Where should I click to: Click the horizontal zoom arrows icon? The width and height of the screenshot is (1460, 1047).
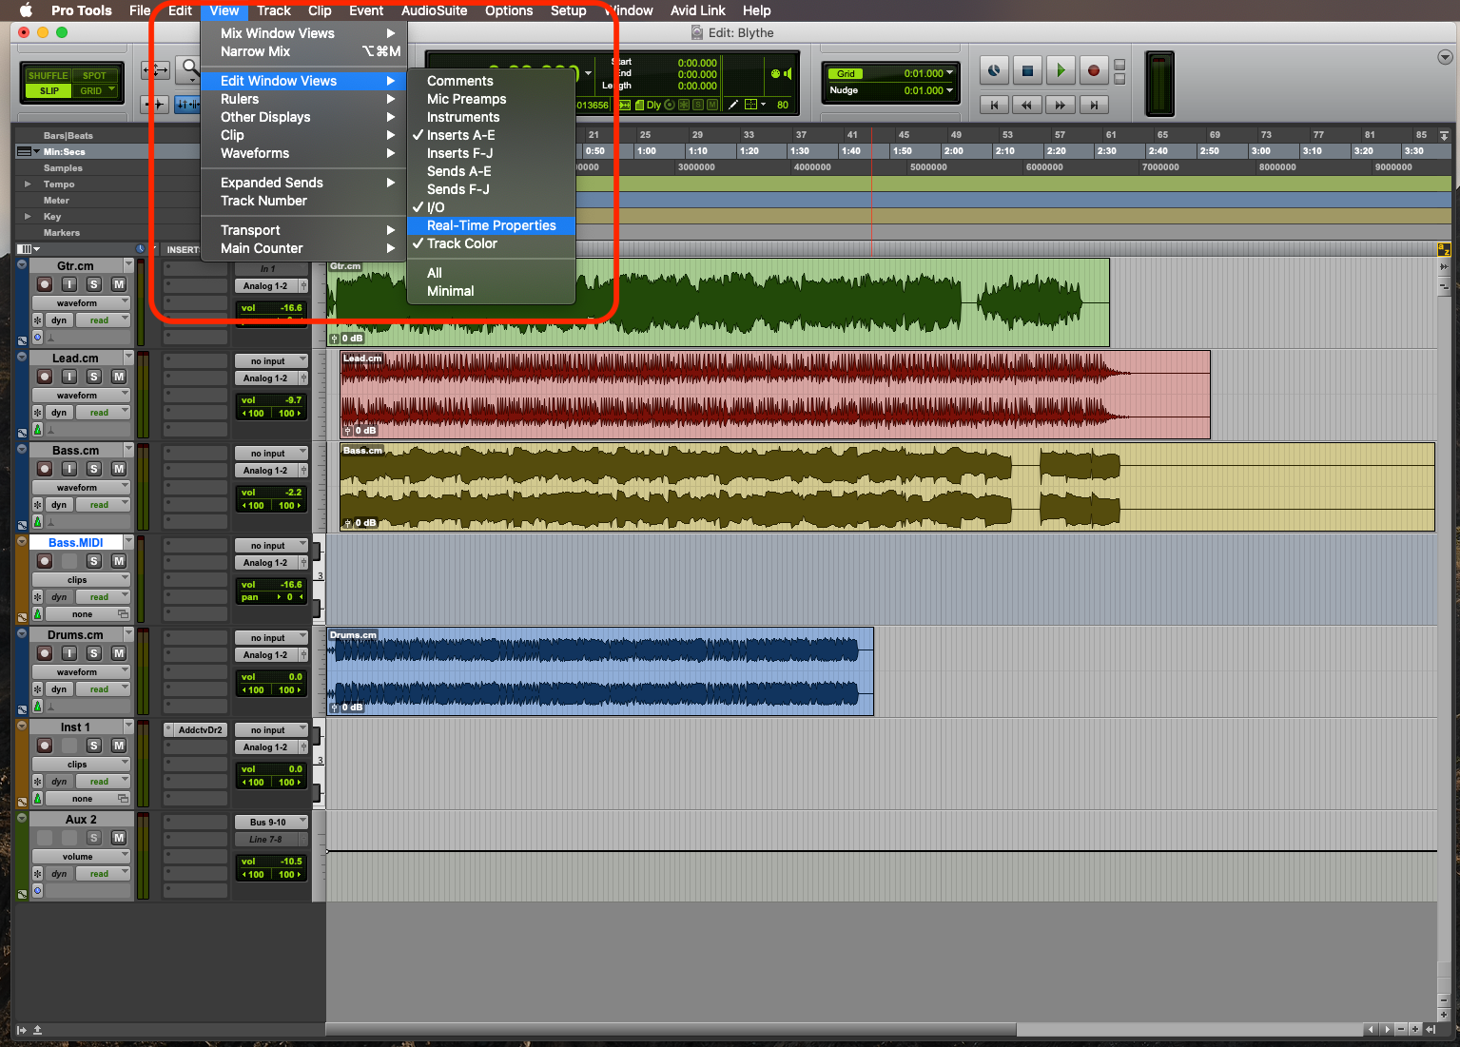pyautogui.click(x=156, y=70)
